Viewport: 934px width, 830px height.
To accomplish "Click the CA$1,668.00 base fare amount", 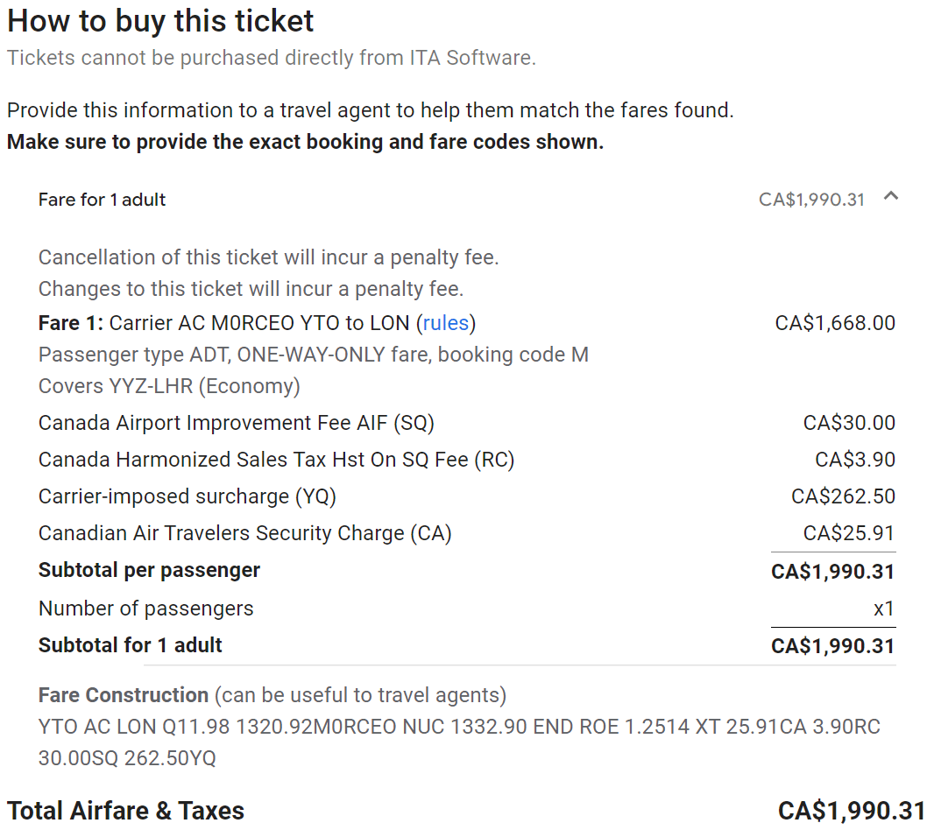I will click(x=835, y=323).
